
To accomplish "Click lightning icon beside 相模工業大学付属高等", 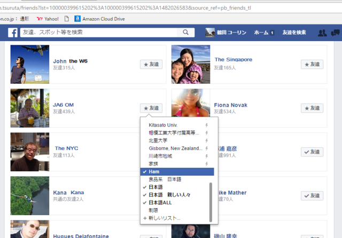I will pyautogui.click(x=206, y=133).
